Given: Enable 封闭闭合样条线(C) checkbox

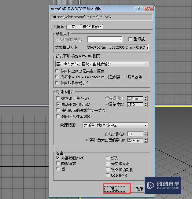Looking at the screenshot, I should pyautogui.click(x=58, y=116).
